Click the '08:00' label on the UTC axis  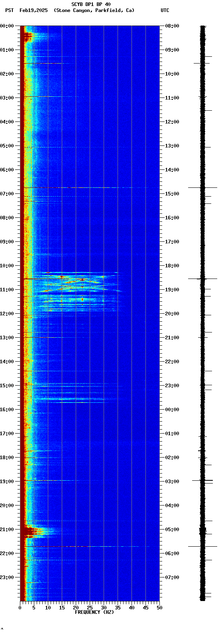coord(172,26)
